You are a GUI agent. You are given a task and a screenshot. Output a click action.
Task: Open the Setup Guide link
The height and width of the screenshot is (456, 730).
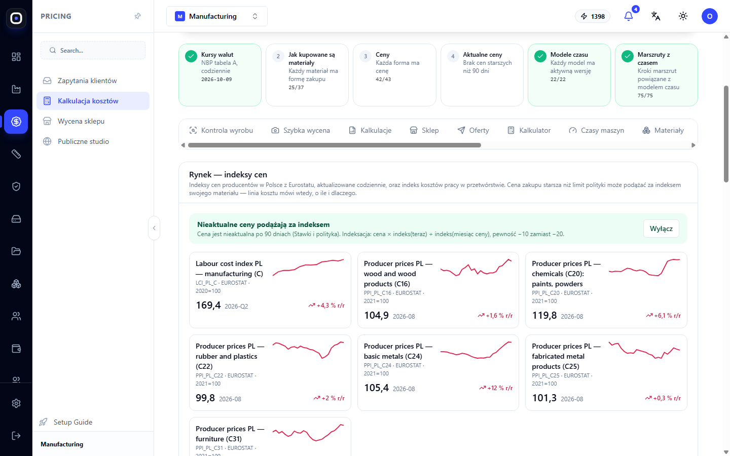[93, 422]
